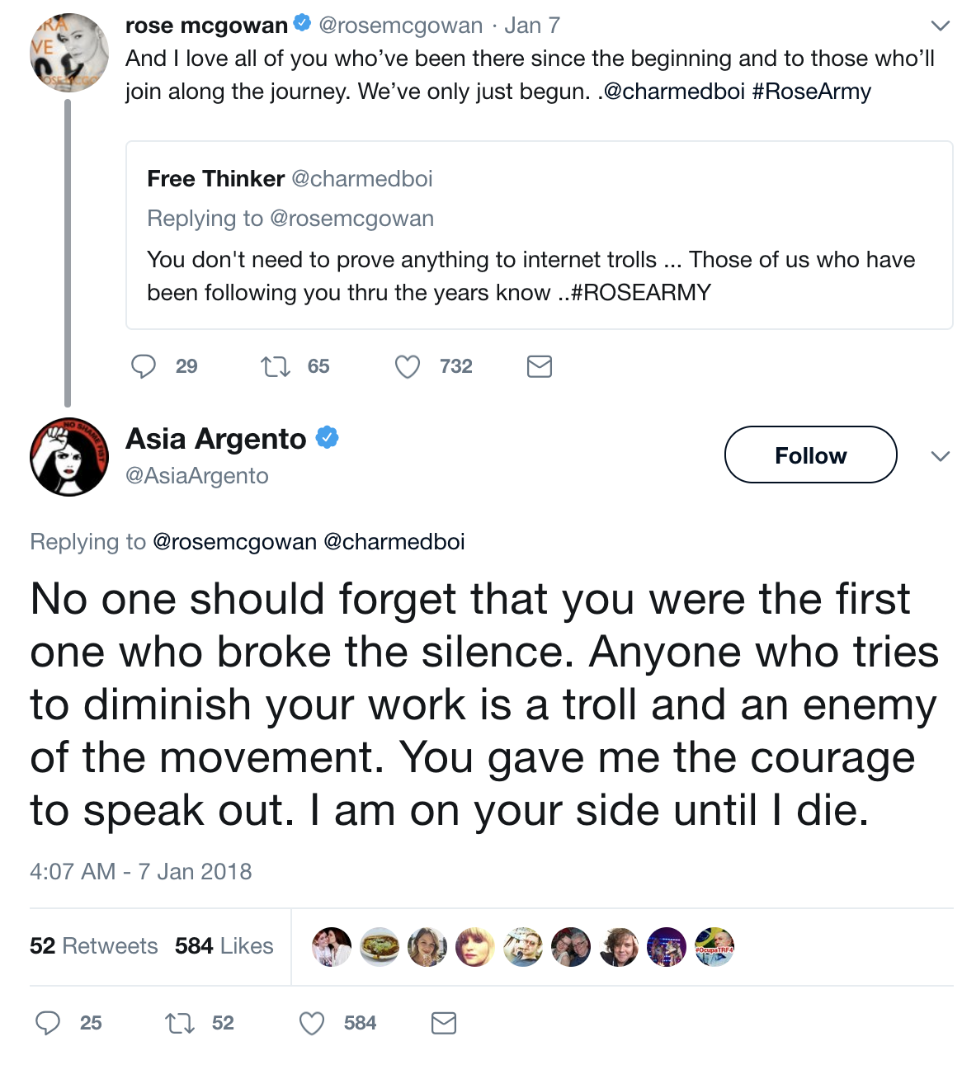Open rose mcgowan's profile avatar
Viewport: 962px width, 1079px height.
69,51
